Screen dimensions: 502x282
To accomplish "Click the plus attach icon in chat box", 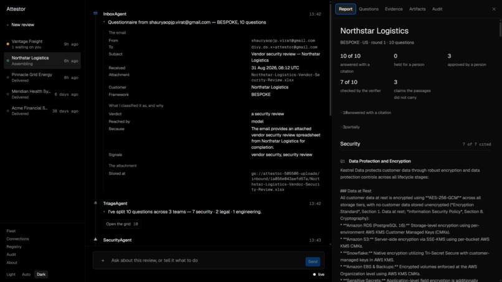I will (103, 261).
